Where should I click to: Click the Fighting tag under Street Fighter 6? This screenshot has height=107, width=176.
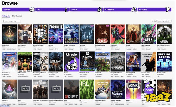click(129, 77)
